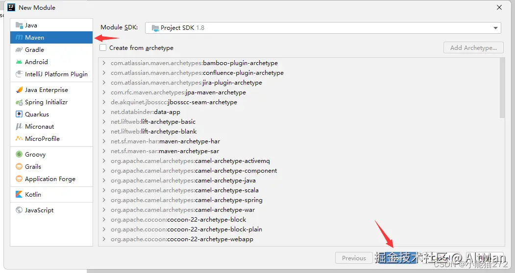Select the Java module type label

(x=31, y=25)
